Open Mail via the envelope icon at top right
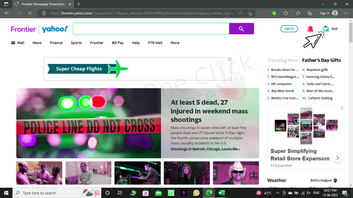 (x=325, y=29)
